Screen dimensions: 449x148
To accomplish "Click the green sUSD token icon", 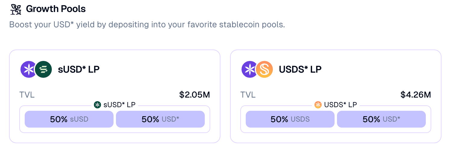I will (44, 70).
